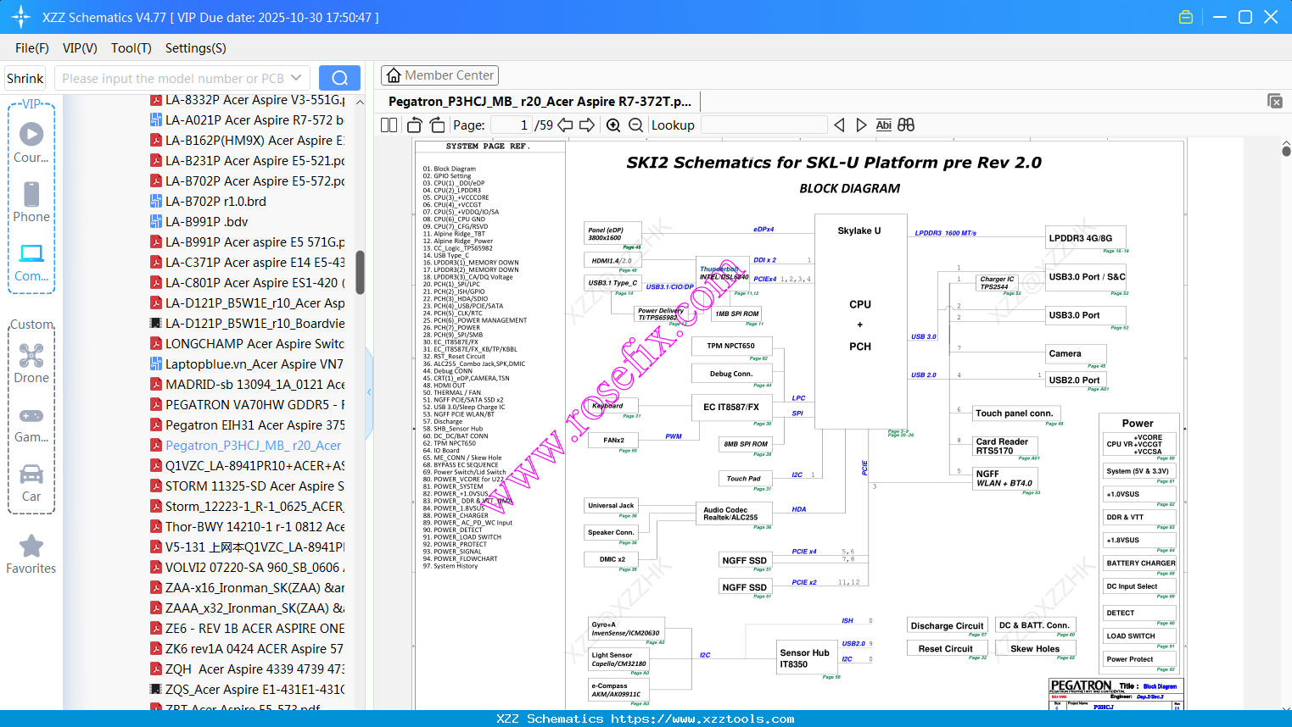Zoom in on the schematic
This screenshot has width=1292, height=727.
[x=613, y=125]
